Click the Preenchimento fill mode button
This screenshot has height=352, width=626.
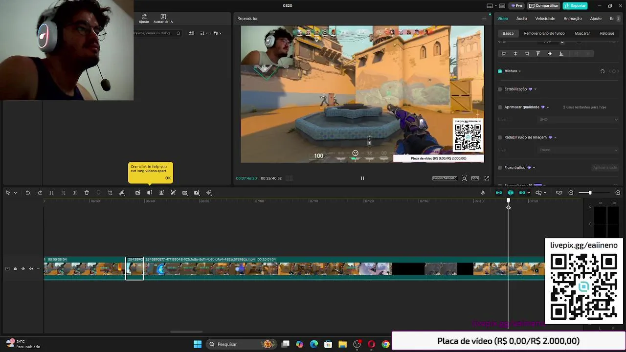click(445, 178)
